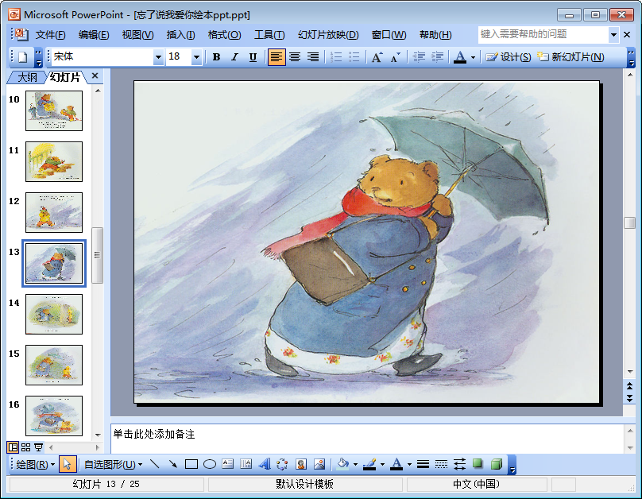This screenshot has width=642, height=499.
Task: Open the font color dropdown arrow
Action: click(x=473, y=57)
